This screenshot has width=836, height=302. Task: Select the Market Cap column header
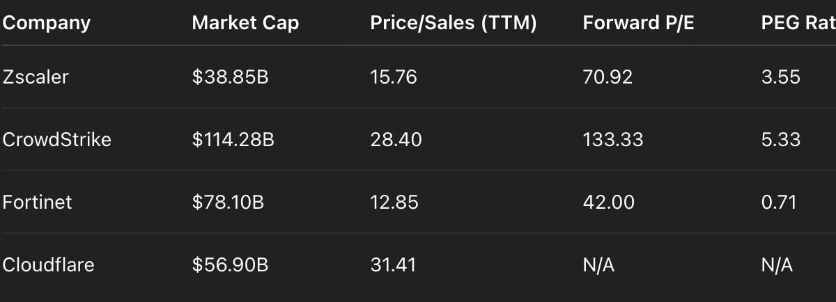(245, 23)
